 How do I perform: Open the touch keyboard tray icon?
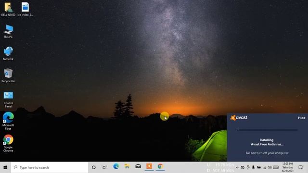click(276, 167)
